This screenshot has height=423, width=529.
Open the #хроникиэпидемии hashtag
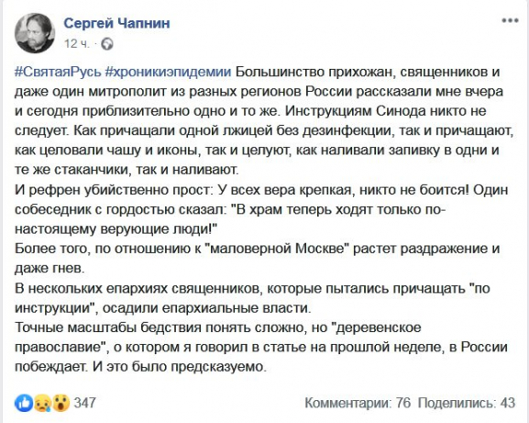[x=169, y=72]
